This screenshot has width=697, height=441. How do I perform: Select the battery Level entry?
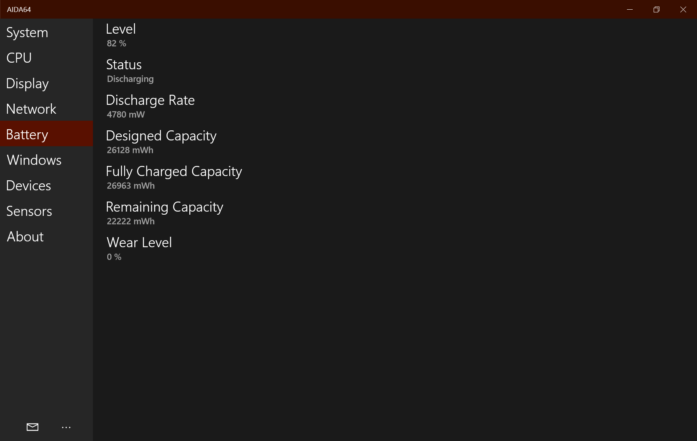click(x=121, y=35)
